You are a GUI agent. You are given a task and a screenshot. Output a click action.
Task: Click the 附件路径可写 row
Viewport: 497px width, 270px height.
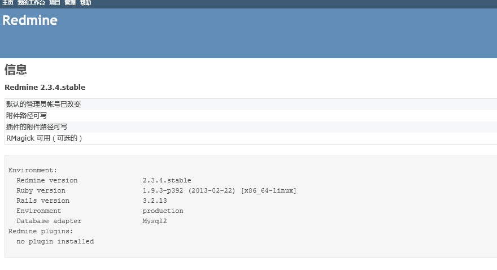click(251, 116)
